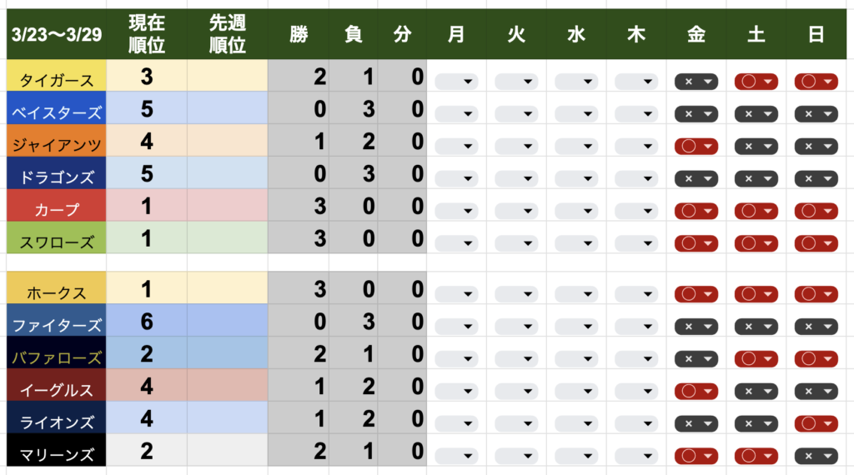
Task: Select the 3/23〜3/29 date range header
Action: (x=53, y=35)
